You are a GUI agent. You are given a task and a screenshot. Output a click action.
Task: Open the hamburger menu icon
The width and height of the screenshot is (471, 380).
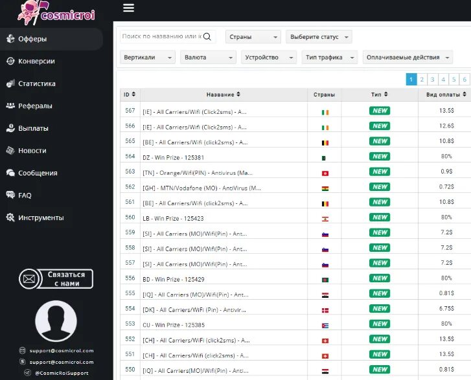[x=128, y=8]
